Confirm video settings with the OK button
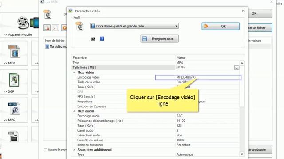 221,26
